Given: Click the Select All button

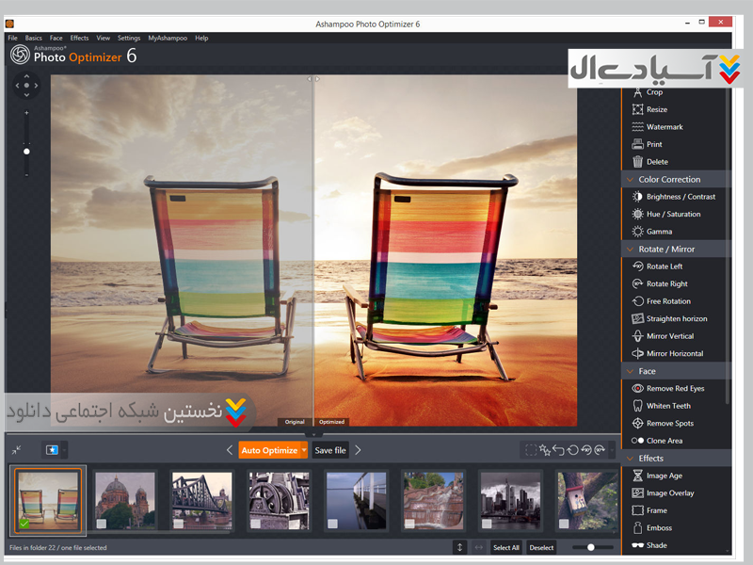Looking at the screenshot, I should (505, 547).
